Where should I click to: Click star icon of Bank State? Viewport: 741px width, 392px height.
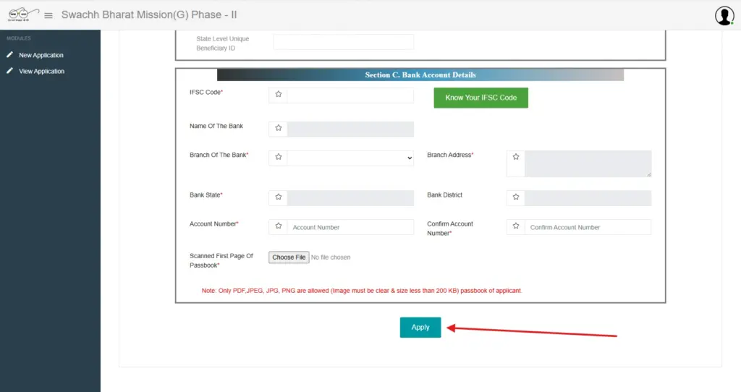click(x=279, y=197)
